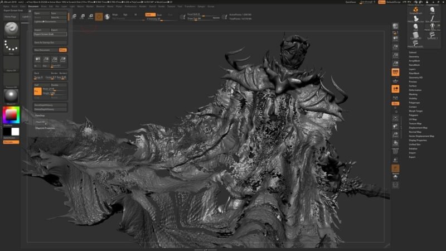Image resolution: width=446 pixels, height=251 pixels.
Task: Toggle the Rgb button
Action: 125,15
